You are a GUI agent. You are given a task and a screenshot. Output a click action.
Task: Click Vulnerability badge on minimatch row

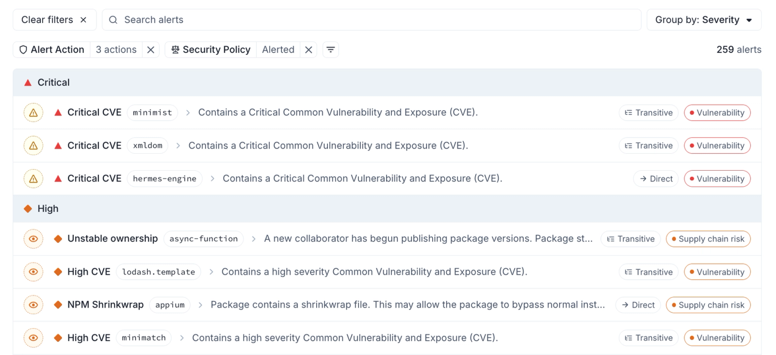[717, 338]
